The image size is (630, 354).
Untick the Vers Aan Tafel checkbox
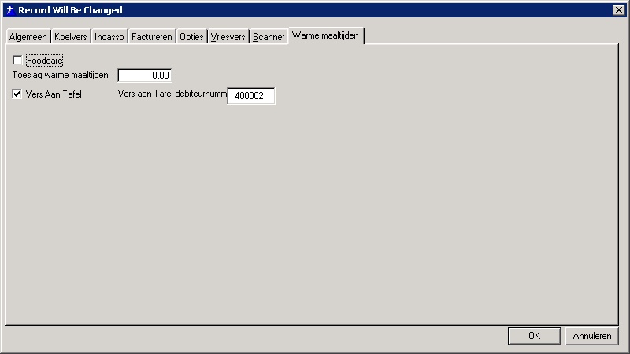click(17, 94)
